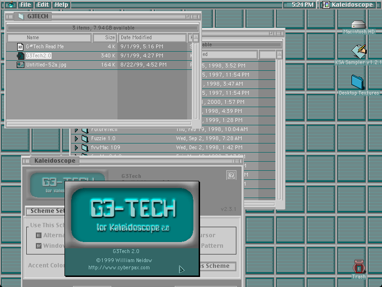Click the back Finder window's vertical scrollbar
Viewport: 382px width, 287px height.
(279, 129)
